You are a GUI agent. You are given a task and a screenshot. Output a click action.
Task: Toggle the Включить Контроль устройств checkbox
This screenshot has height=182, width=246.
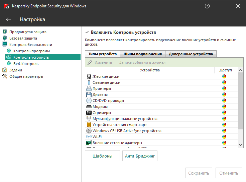pyautogui.click(x=87, y=33)
